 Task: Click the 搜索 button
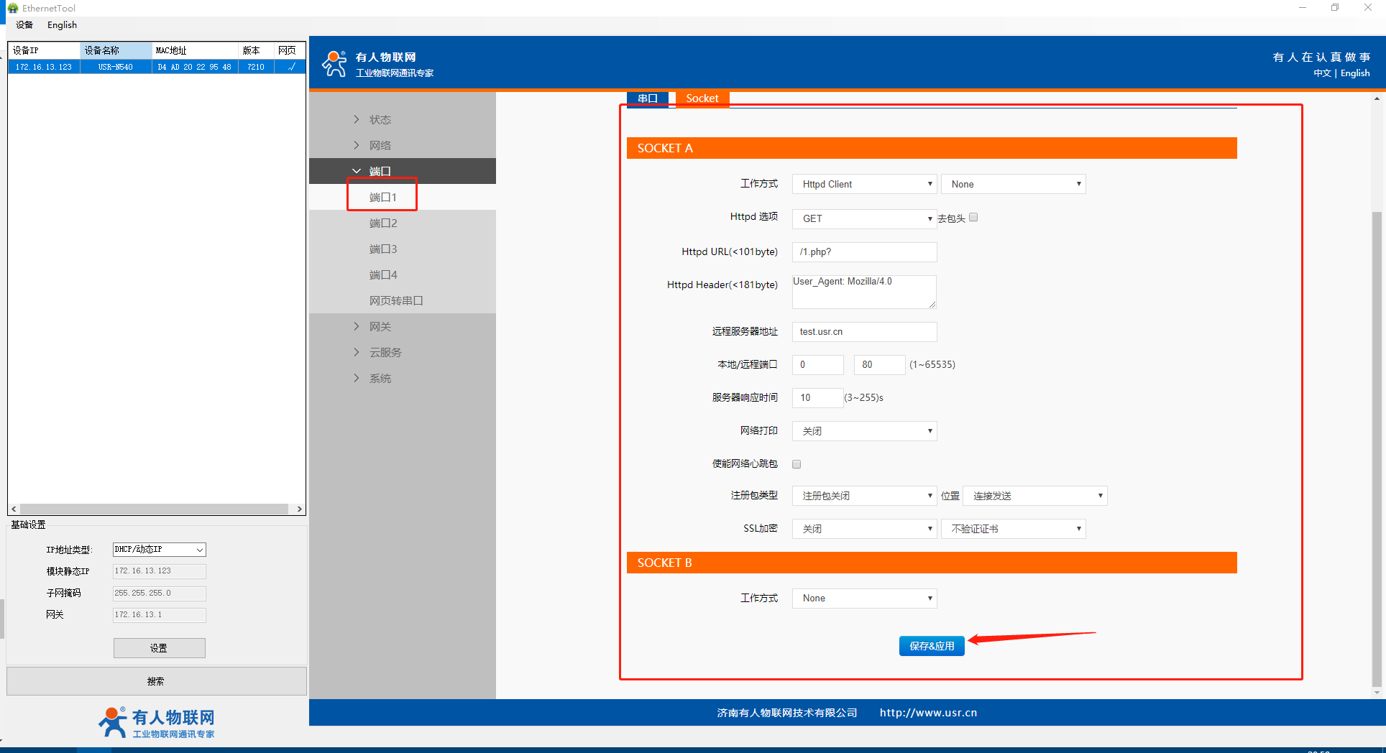[x=157, y=681]
